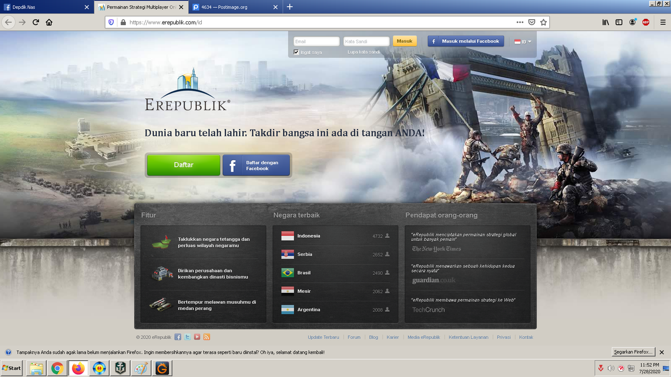Select the Permainan Strategi Multiplayer tab
The image size is (671, 377).
[141, 7]
